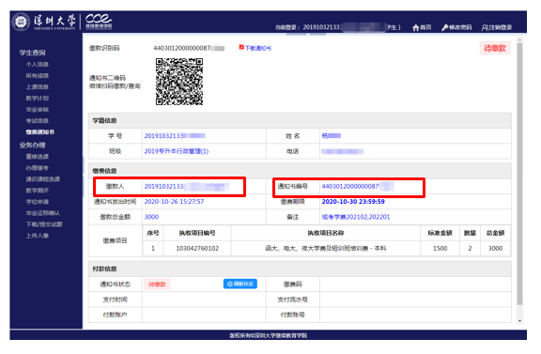Click deadline 2020-10-30 23:59:59
541x354 pixels.
click(353, 202)
